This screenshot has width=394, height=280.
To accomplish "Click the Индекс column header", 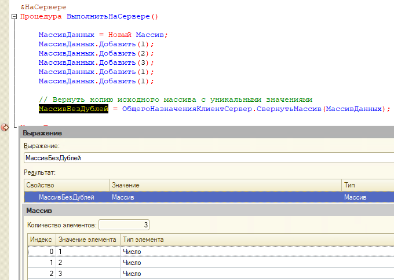I will tap(41, 240).
